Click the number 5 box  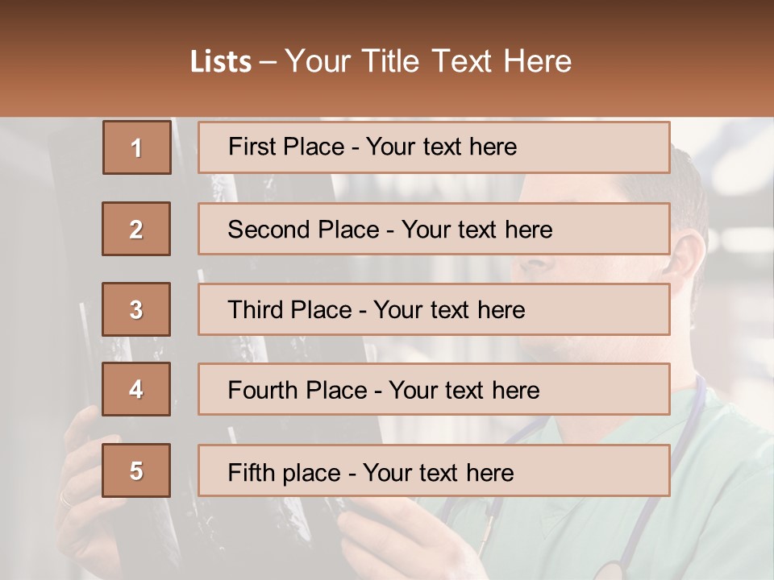[136, 470]
